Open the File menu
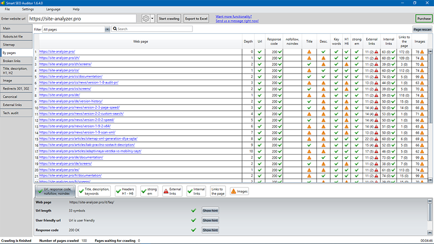Image resolution: width=434 pixels, height=244 pixels. 7,9
